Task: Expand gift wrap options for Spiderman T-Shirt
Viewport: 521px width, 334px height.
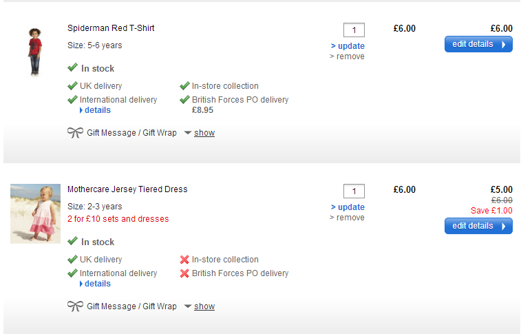Action: [x=204, y=133]
